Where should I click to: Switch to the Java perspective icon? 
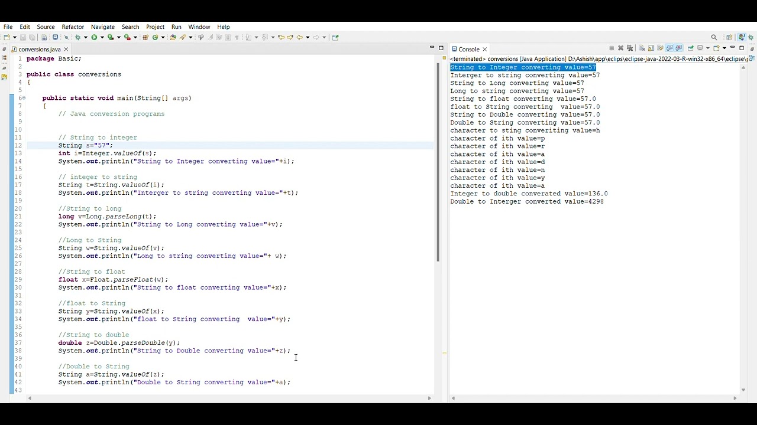click(742, 37)
